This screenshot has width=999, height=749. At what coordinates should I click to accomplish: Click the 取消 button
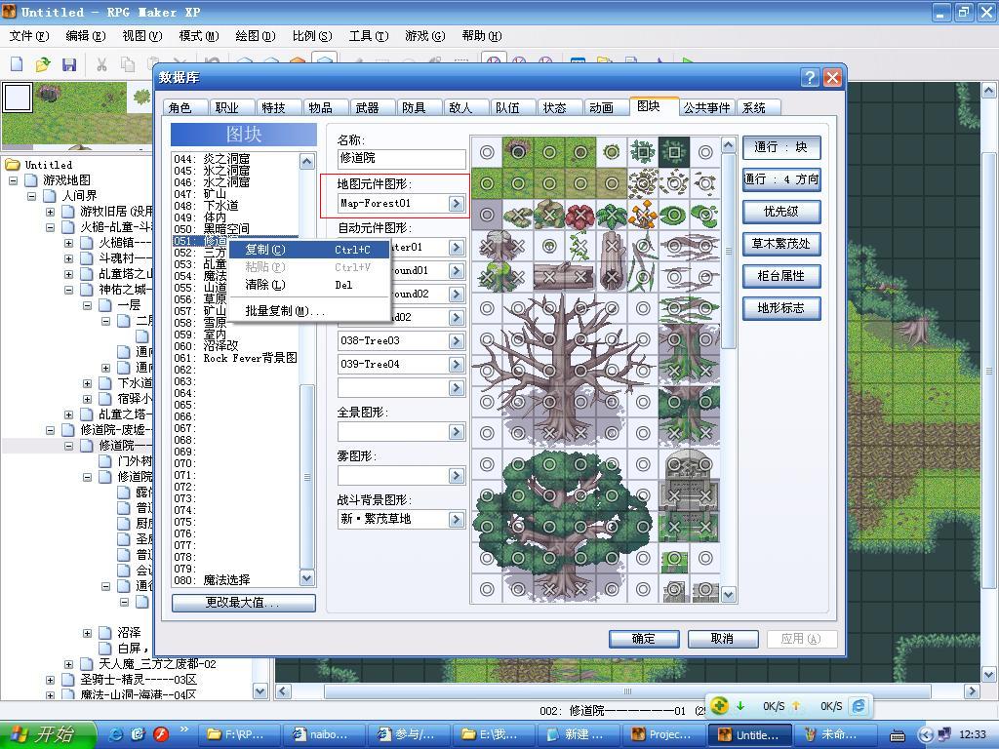[x=723, y=638]
